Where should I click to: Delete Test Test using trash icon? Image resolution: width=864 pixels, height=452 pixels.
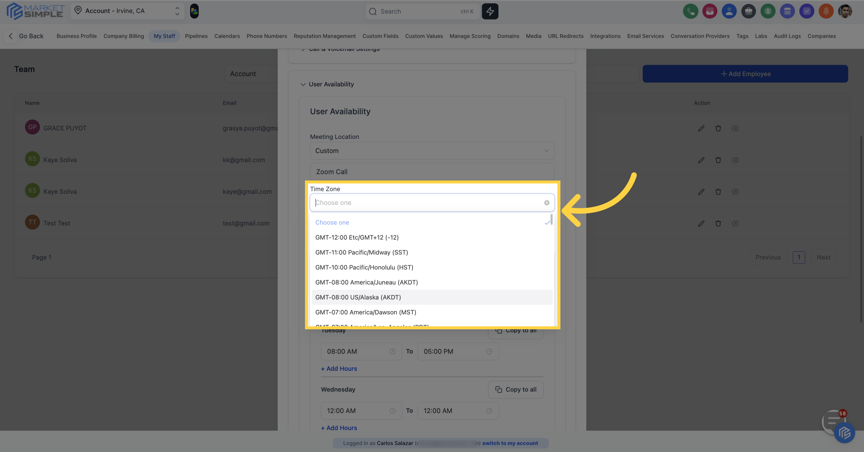pyautogui.click(x=718, y=223)
